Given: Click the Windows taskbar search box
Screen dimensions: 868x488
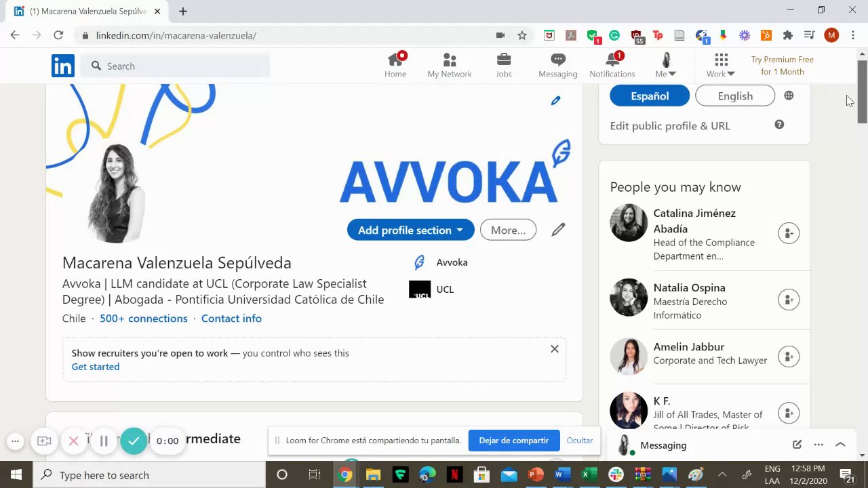Looking at the screenshot, I should coord(149,474).
